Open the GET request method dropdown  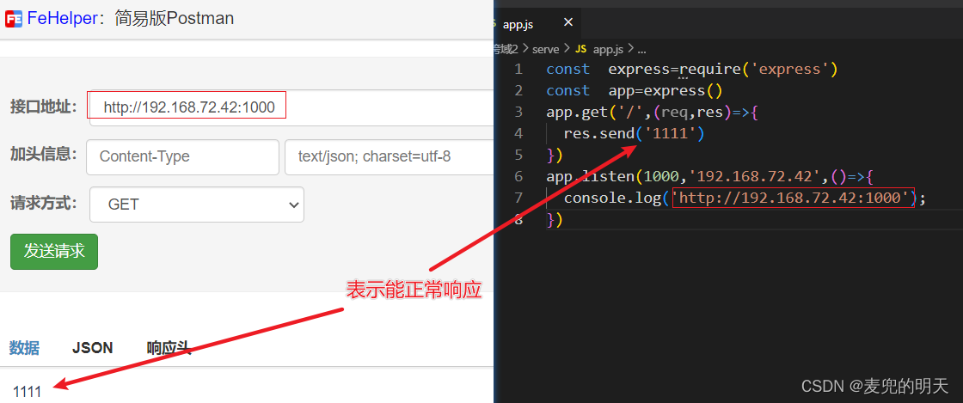tap(197, 205)
